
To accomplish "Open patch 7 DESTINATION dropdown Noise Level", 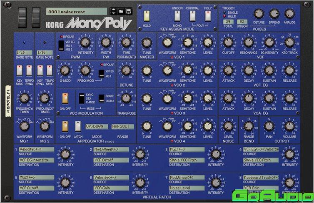I will coord(187,188).
